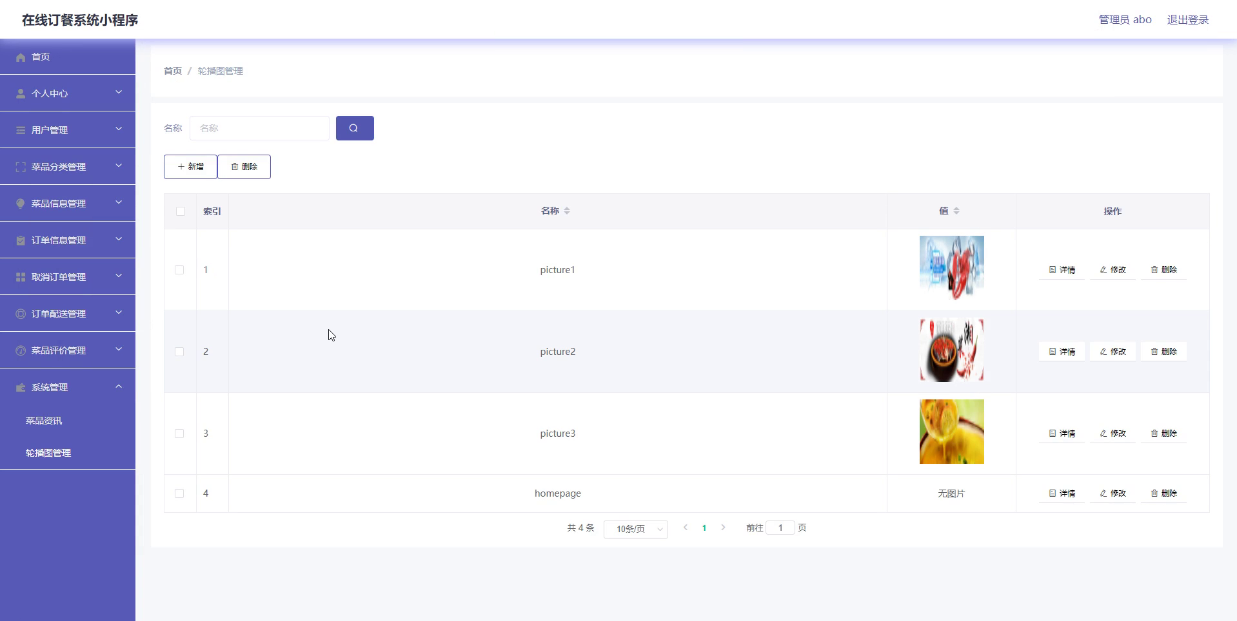Image resolution: width=1237 pixels, height=621 pixels.
Task: Click the bulb icon beside 菜品信息管理
Action: coord(21,204)
